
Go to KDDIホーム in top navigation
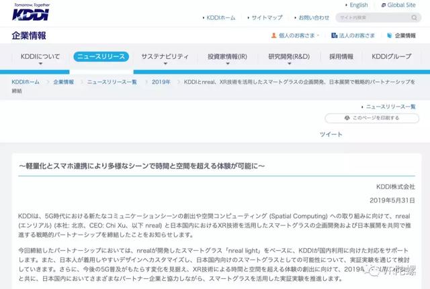tap(221, 18)
